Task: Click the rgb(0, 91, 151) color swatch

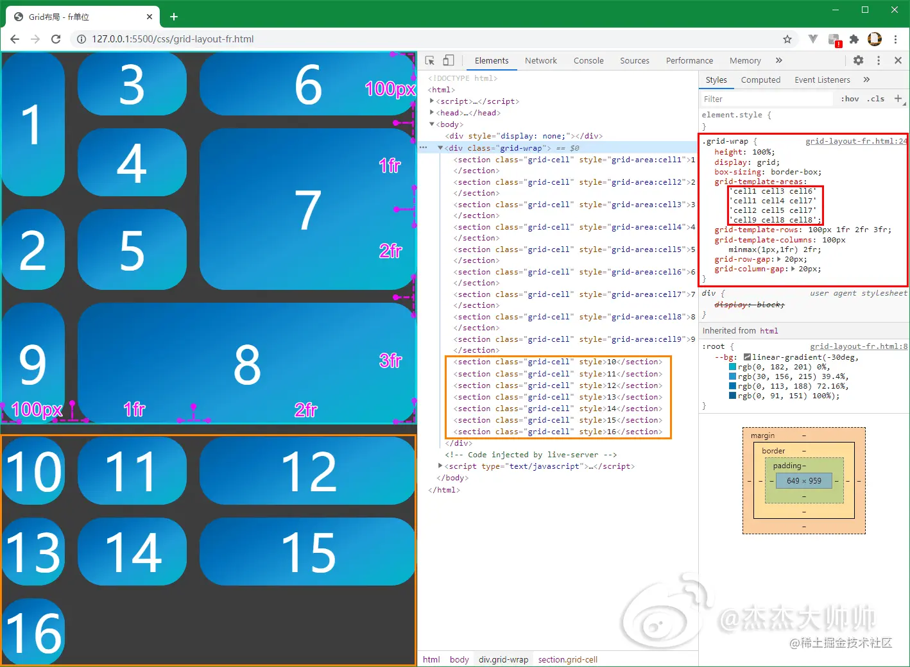Action: click(733, 396)
